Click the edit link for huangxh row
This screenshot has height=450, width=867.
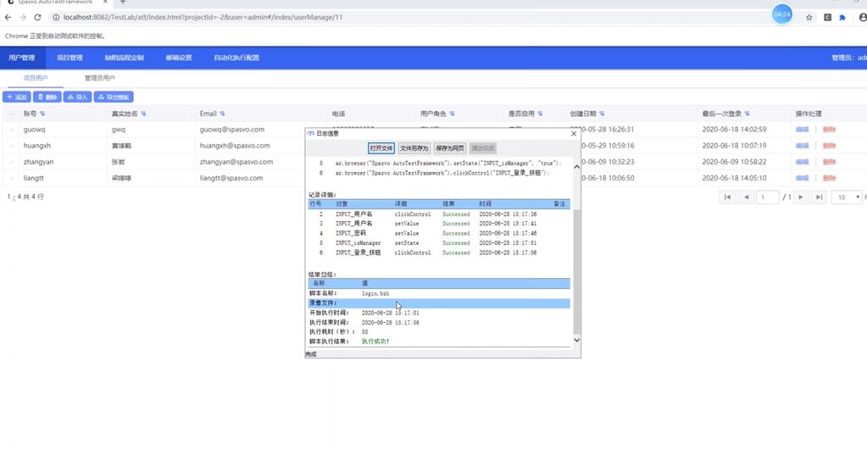point(802,146)
